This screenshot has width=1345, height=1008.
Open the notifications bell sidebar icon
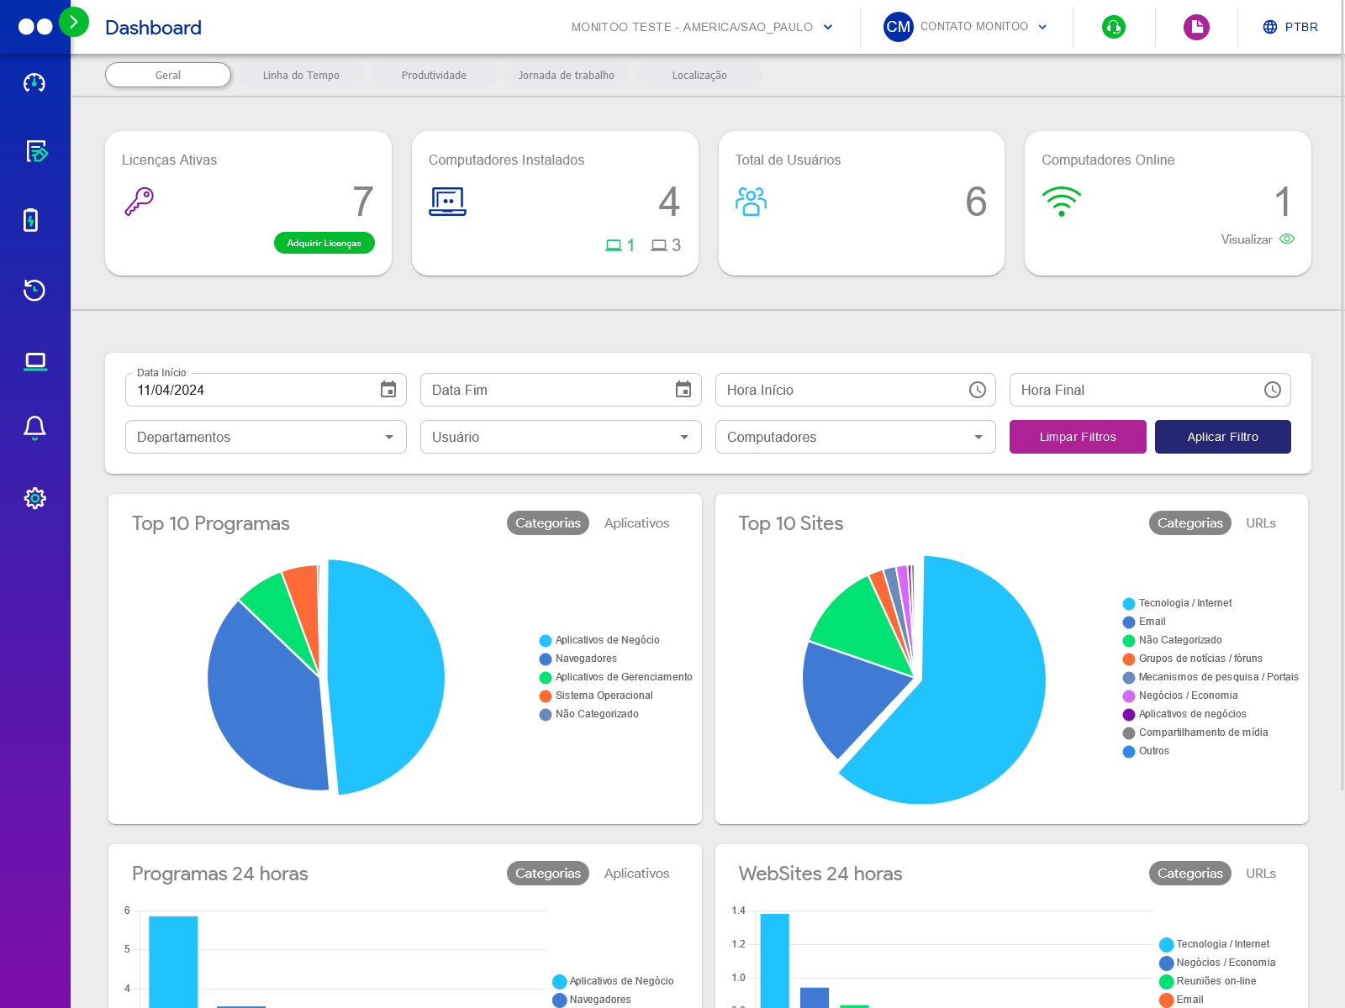coord(34,428)
